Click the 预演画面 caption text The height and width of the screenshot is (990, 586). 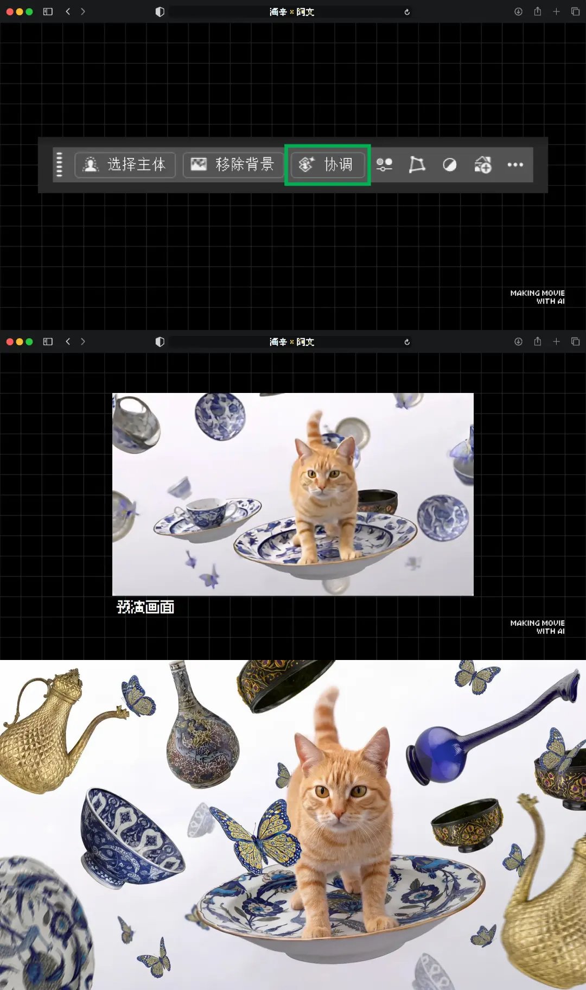click(145, 607)
